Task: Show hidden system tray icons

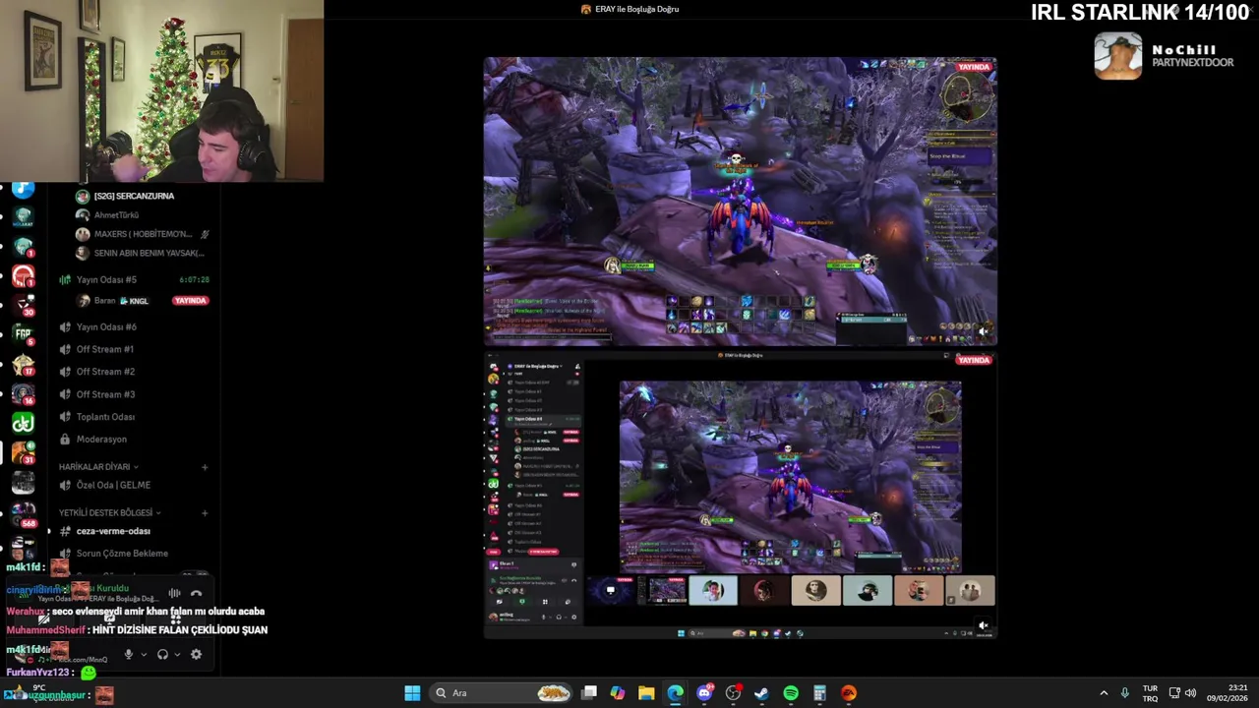Action: point(1104,693)
